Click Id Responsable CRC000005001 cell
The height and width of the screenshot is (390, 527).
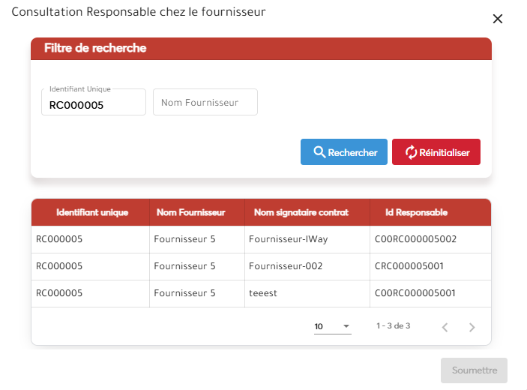[409, 266]
